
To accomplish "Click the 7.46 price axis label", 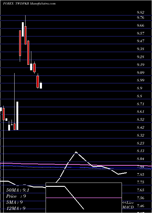I will (140, 206).
